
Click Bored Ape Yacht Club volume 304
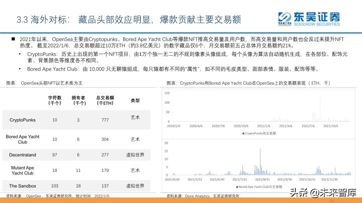105,139
